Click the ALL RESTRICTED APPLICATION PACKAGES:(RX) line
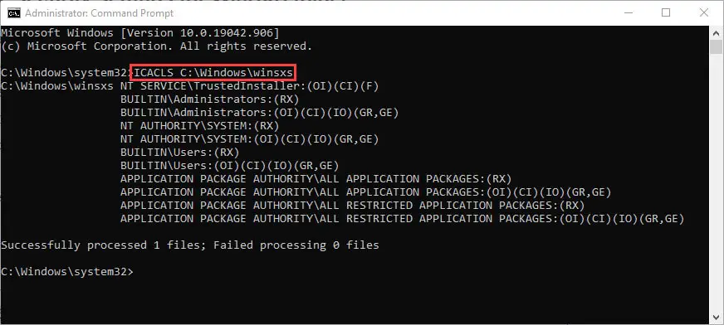724x325 pixels. [353, 205]
